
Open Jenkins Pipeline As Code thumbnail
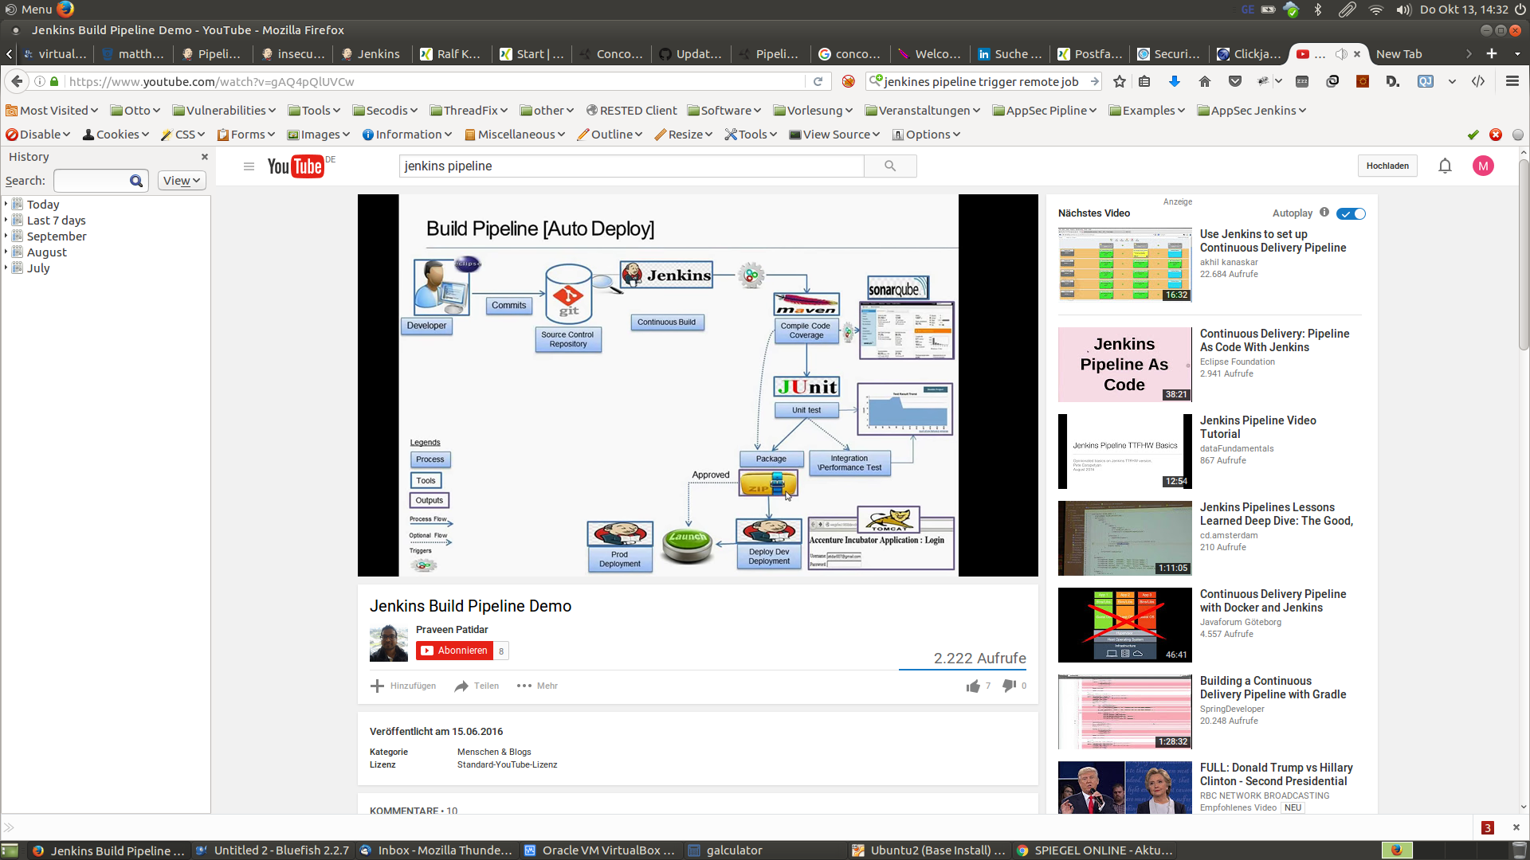click(1124, 364)
